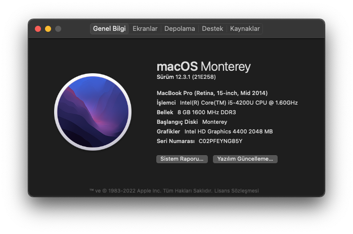Select the macOS Monterey title text
Viewport: 353px width, 234px height.
203,67
